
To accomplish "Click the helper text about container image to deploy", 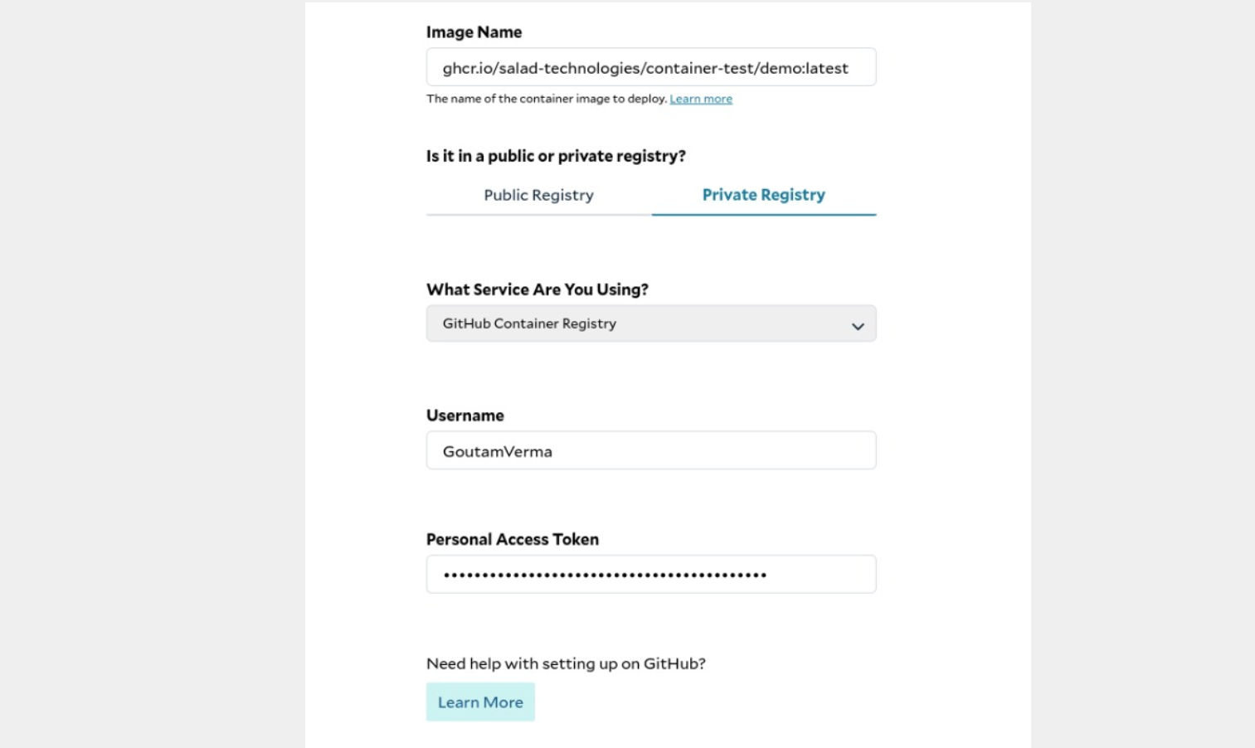I will (x=547, y=99).
